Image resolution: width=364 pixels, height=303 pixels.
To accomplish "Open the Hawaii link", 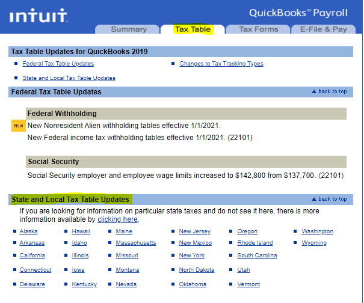I will coord(81,231).
